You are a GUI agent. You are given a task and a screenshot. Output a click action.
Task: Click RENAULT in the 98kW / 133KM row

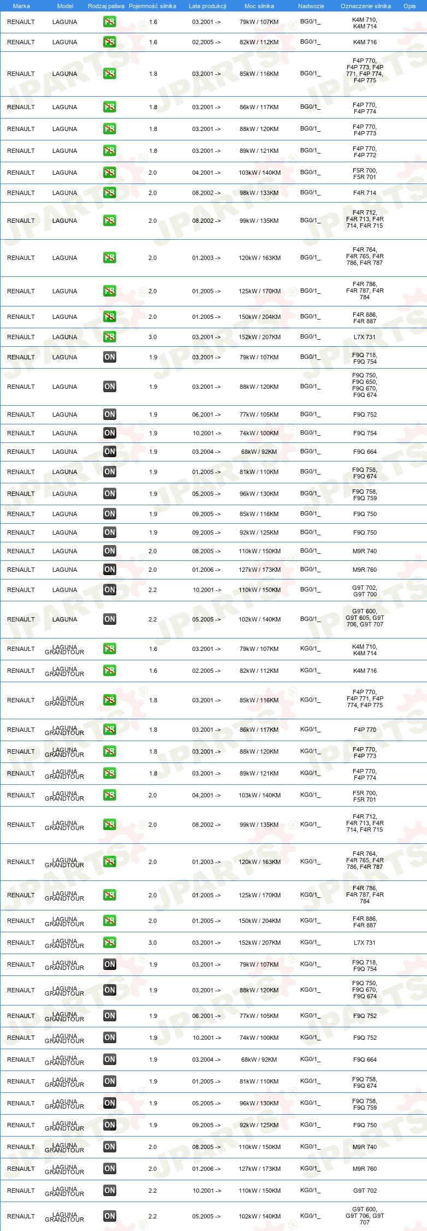pos(21,193)
